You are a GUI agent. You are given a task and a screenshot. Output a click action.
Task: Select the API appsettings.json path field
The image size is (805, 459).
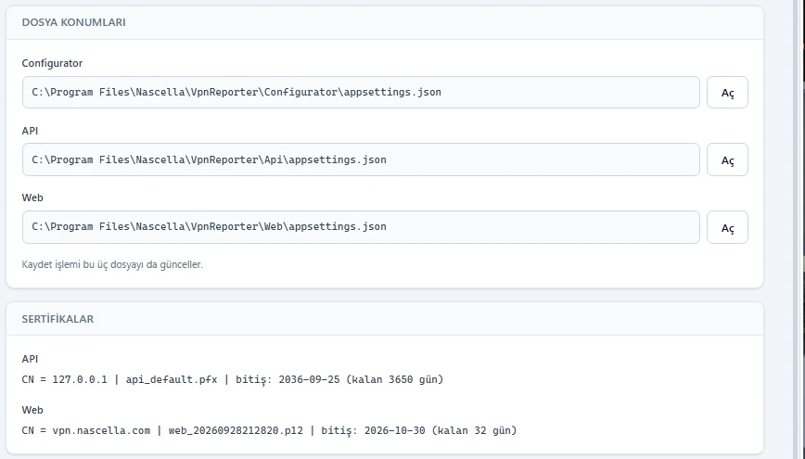361,159
